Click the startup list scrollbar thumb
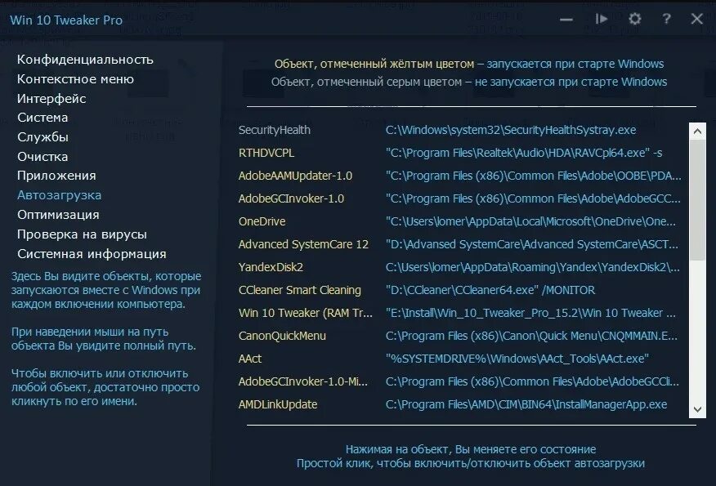 pyautogui.click(x=697, y=200)
